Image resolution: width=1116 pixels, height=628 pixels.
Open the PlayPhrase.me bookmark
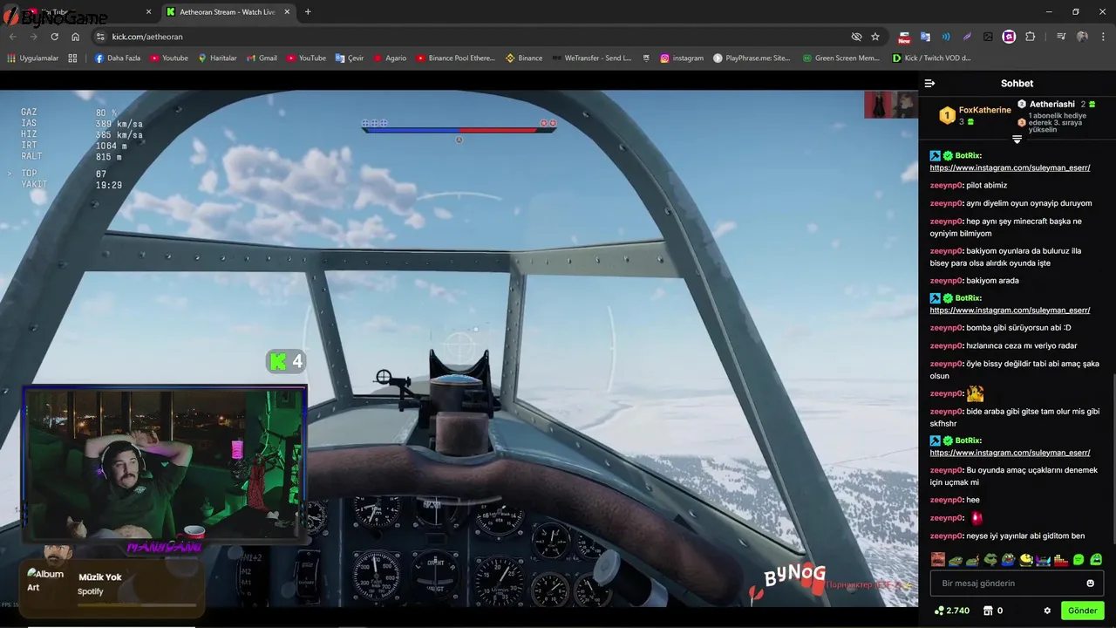(x=752, y=58)
